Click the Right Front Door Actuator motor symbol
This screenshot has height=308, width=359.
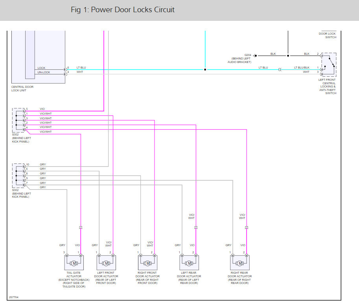click(x=148, y=263)
